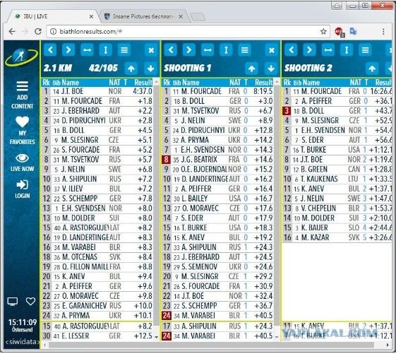Click the IBU biathlon logo
The image size is (396, 354).
tap(21, 57)
